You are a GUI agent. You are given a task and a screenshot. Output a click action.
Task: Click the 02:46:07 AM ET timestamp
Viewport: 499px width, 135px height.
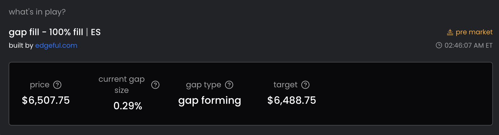pyautogui.click(x=469, y=45)
